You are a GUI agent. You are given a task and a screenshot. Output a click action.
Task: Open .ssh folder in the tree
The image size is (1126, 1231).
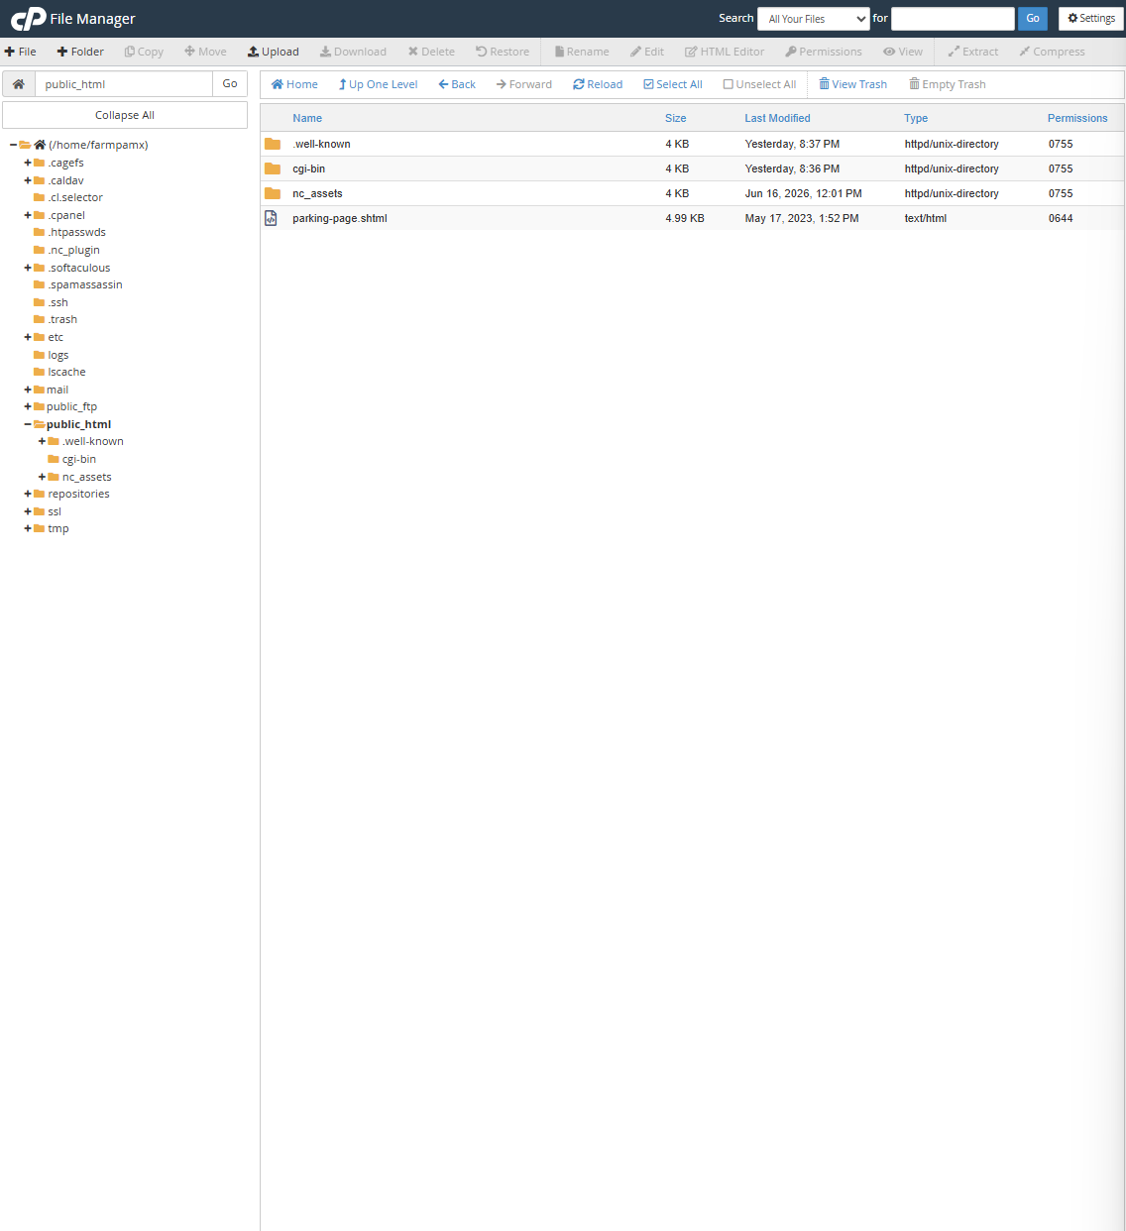[x=58, y=302]
